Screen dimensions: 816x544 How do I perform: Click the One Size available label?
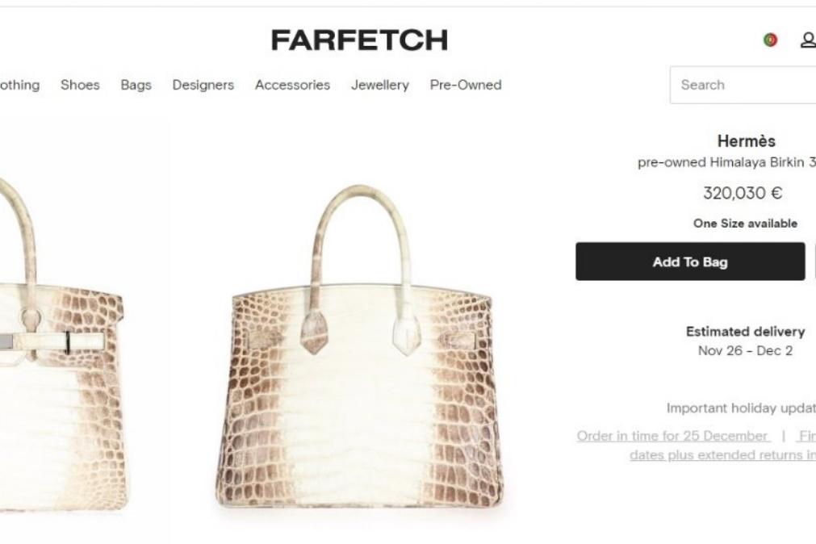pyautogui.click(x=745, y=224)
